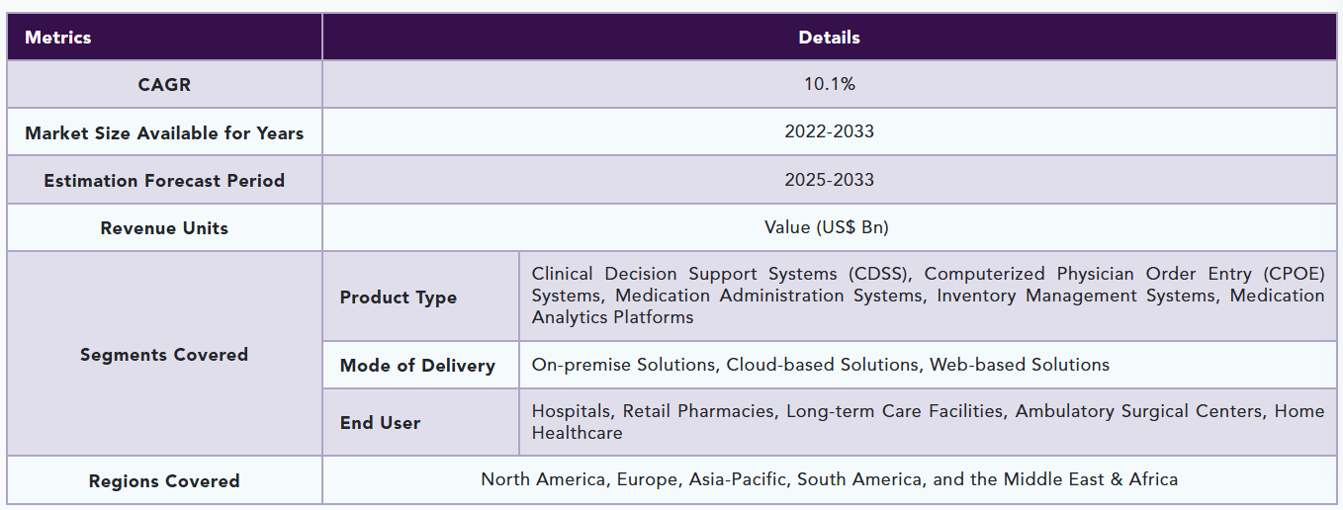Viewport: 1343px width, 510px height.
Task: Select the Revenue Units row label
Action: click(x=164, y=228)
